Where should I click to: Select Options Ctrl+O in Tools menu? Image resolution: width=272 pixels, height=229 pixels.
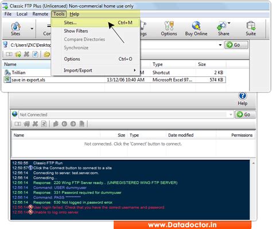[x=96, y=59]
